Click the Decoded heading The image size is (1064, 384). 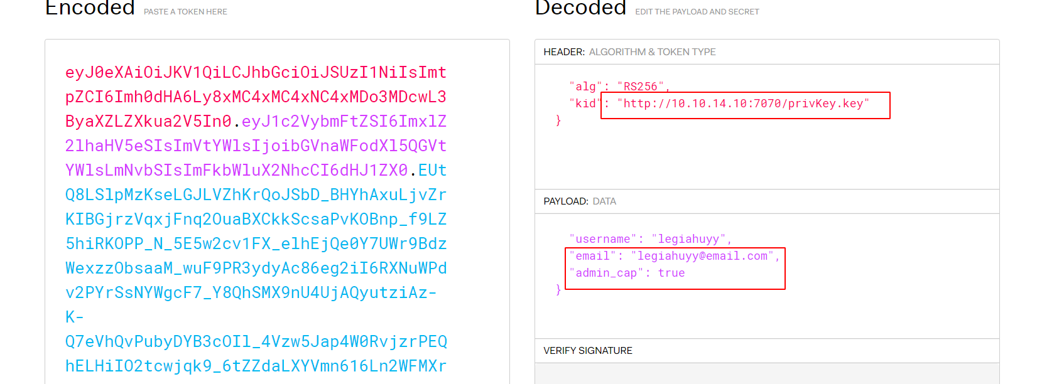coord(580,8)
